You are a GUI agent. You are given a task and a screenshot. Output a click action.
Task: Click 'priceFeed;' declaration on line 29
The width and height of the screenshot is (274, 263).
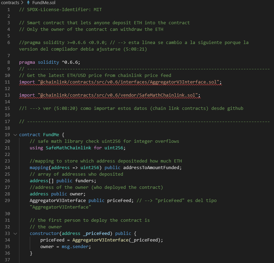coord(120,201)
